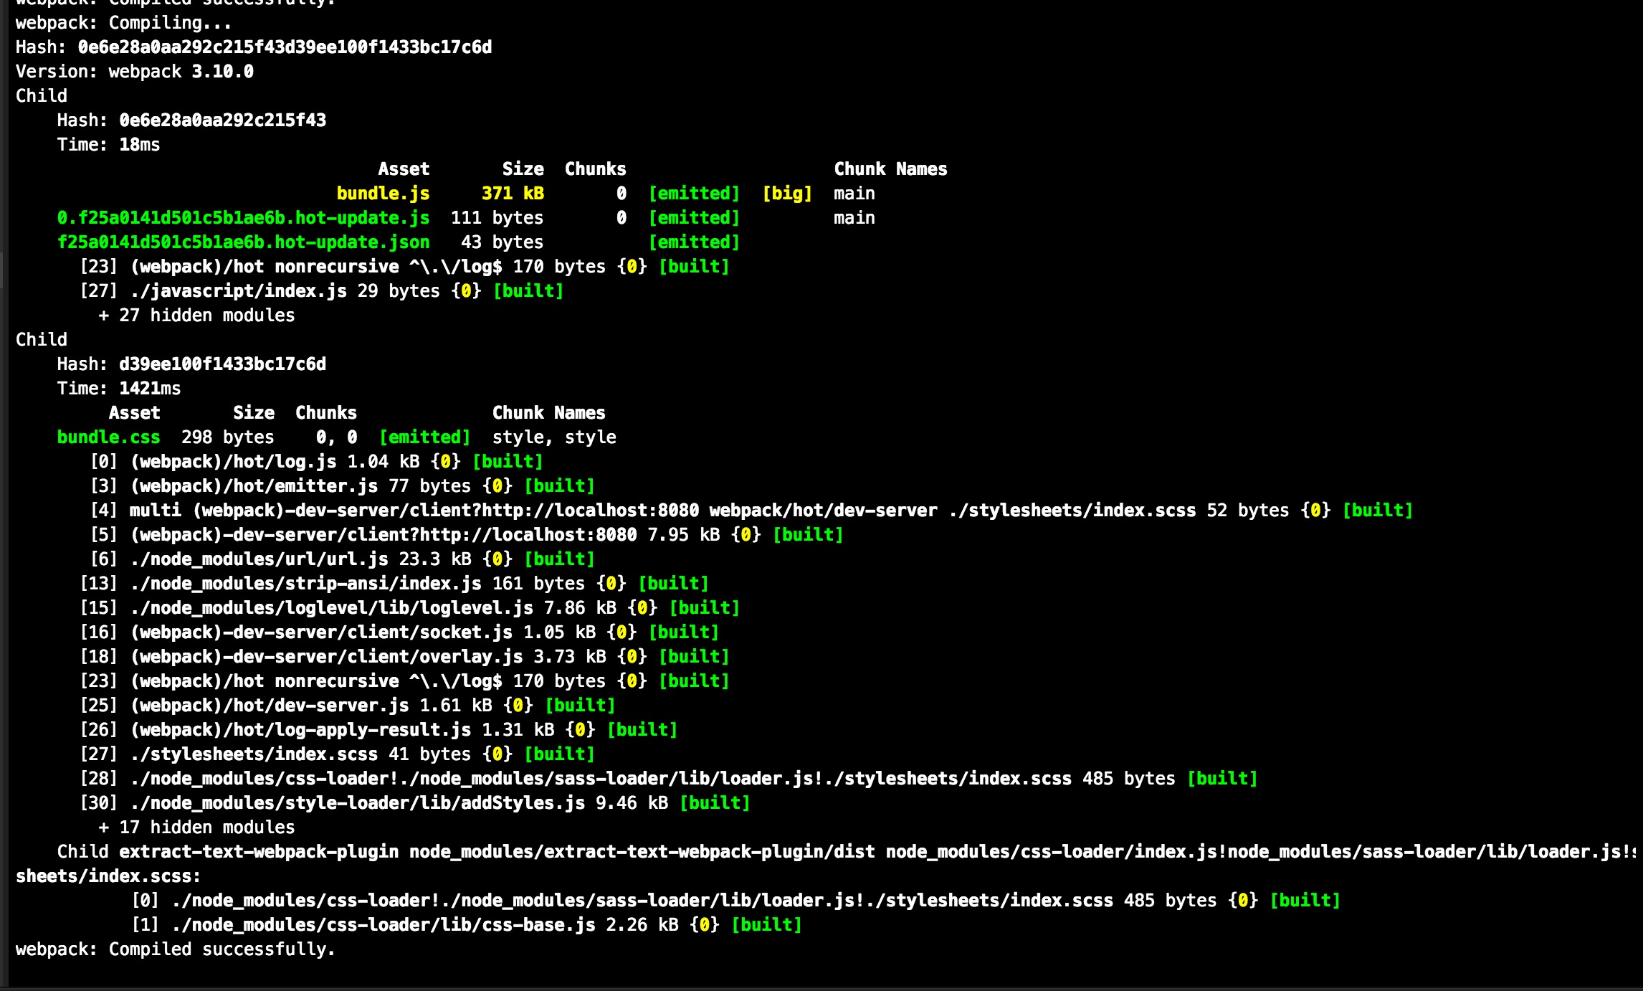
Task: Click ./node_modules/strip-ansi/index.js module path
Action: [306, 584]
